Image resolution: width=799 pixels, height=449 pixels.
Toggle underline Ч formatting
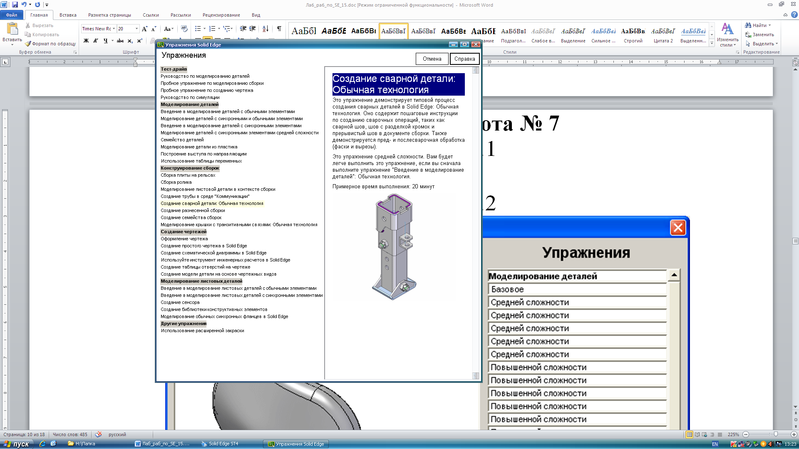(105, 40)
